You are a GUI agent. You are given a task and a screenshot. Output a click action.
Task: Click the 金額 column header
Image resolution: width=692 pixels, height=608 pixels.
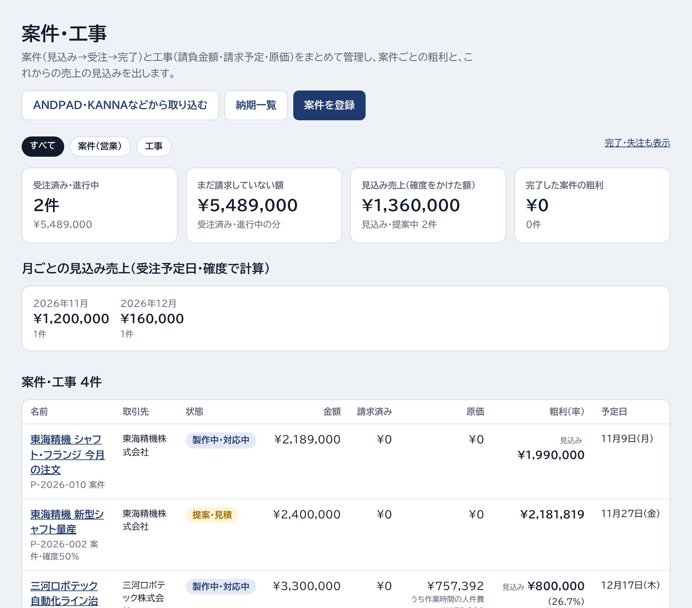[332, 412]
